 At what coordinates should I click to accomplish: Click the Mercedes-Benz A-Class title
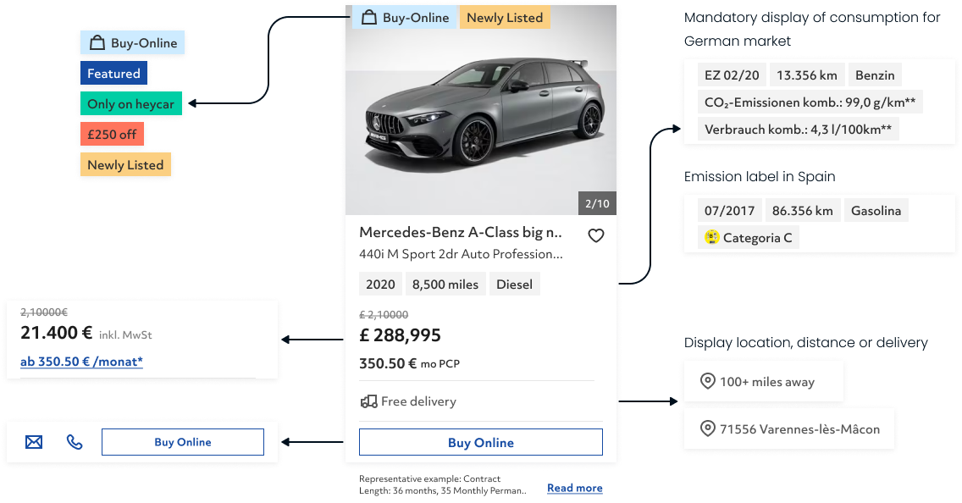461,232
